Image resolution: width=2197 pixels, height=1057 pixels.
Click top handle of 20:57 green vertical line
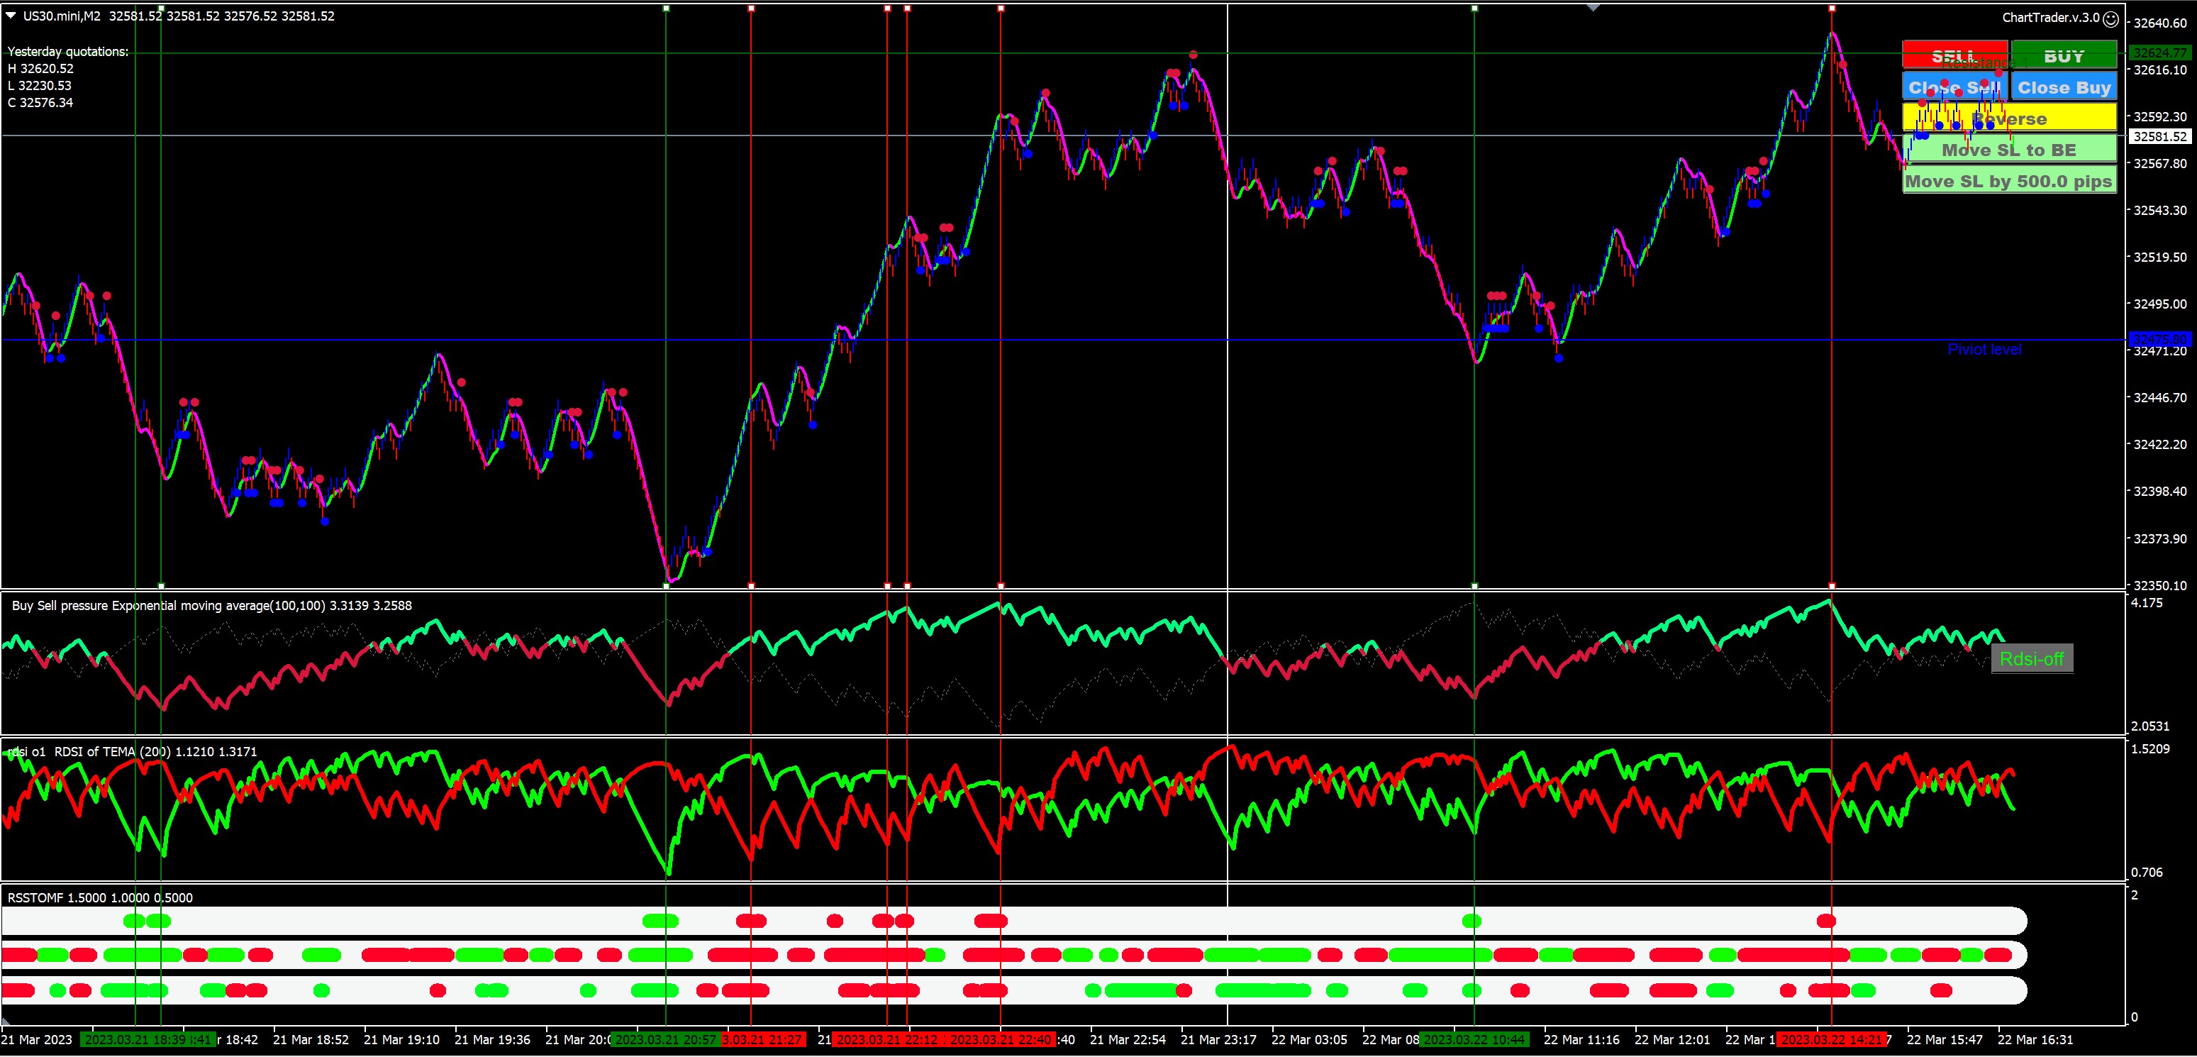tap(666, 9)
